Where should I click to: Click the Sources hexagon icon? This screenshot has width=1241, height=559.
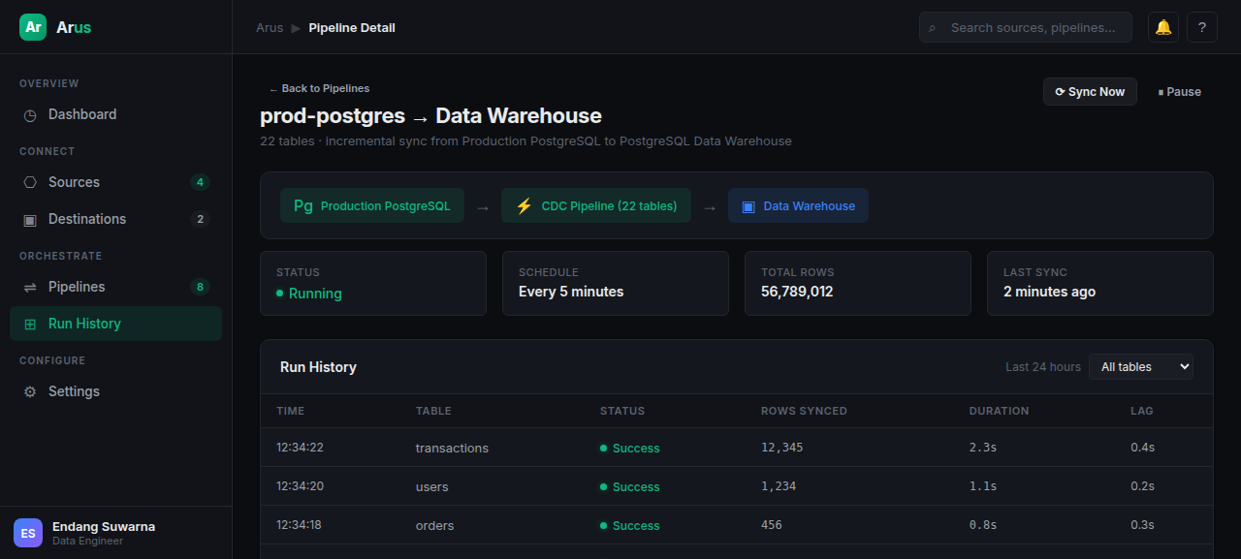click(x=30, y=182)
